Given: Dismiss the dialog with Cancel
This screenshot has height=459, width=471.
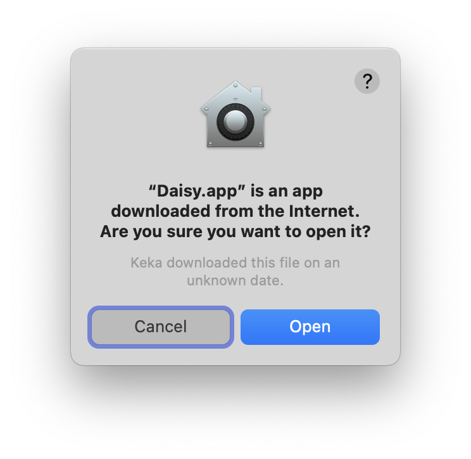Looking at the screenshot, I should [161, 327].
